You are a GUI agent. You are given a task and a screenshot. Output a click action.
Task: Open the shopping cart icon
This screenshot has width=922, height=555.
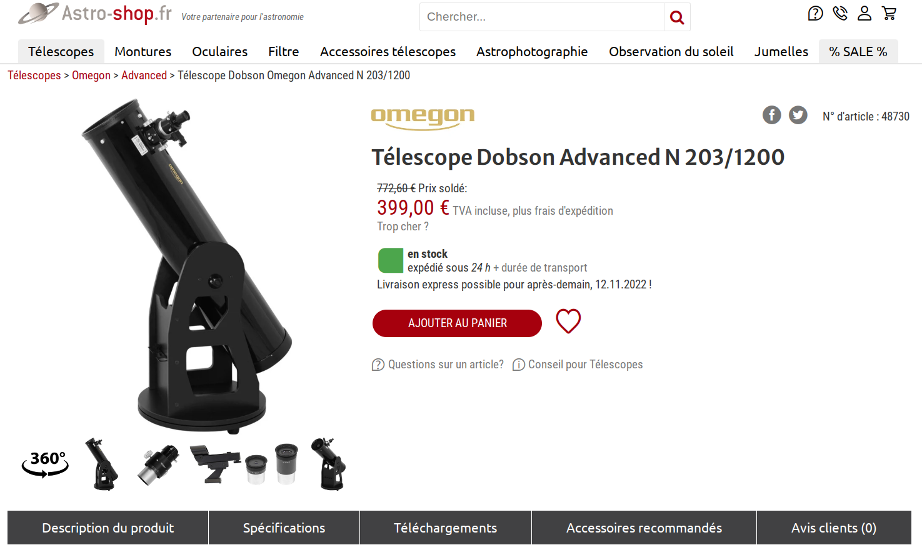tap(889, 13)
